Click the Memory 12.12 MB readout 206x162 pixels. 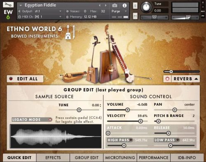[90, 17]
